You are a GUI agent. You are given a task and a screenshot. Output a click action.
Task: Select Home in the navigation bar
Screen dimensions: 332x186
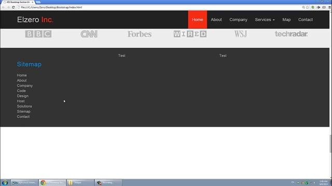(198, 20)
